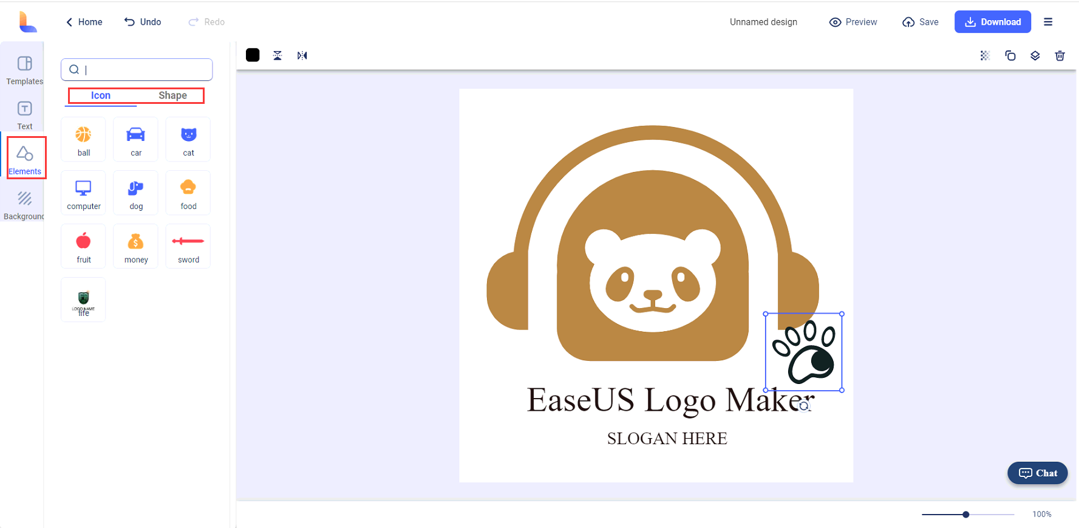
Task: Focus the element search field
Action: [137, 69]
